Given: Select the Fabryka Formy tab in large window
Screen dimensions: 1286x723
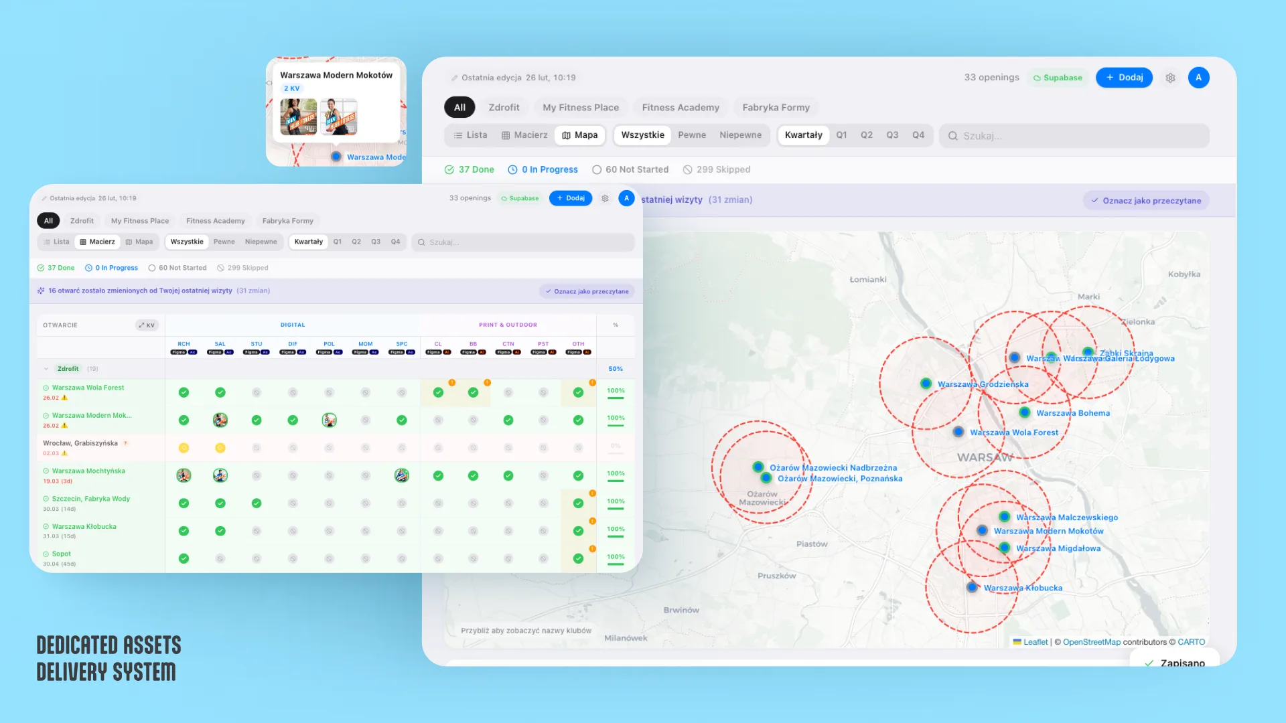Looking at the screenshot, I should point(776,107).
